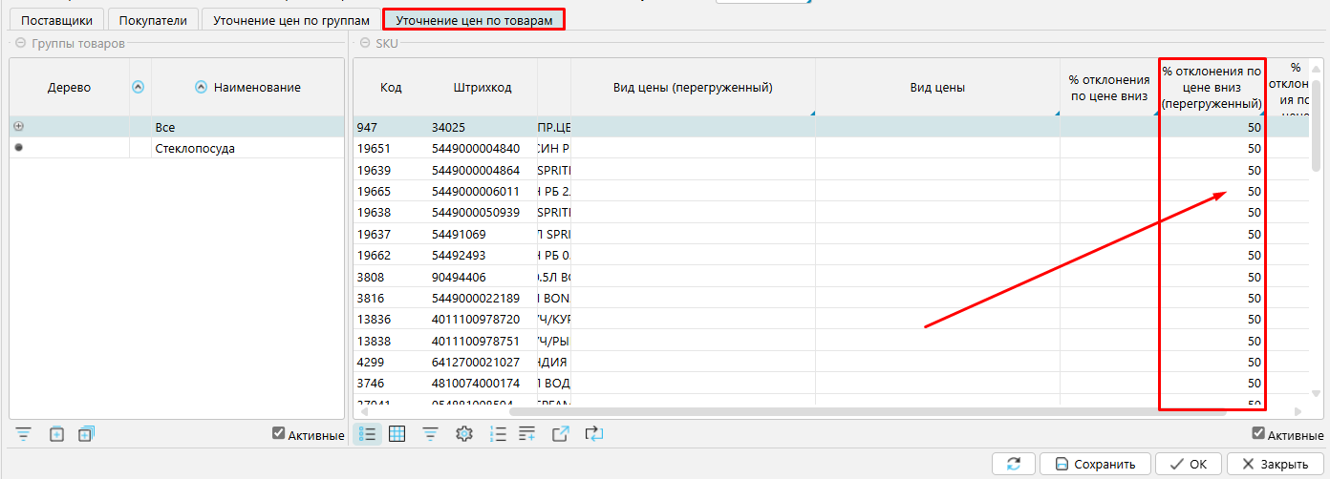The width and height of the screenshot is (1330, 479).
Task: Toggle Активные checkbox under SKU table
Action: pos(1259,434)
